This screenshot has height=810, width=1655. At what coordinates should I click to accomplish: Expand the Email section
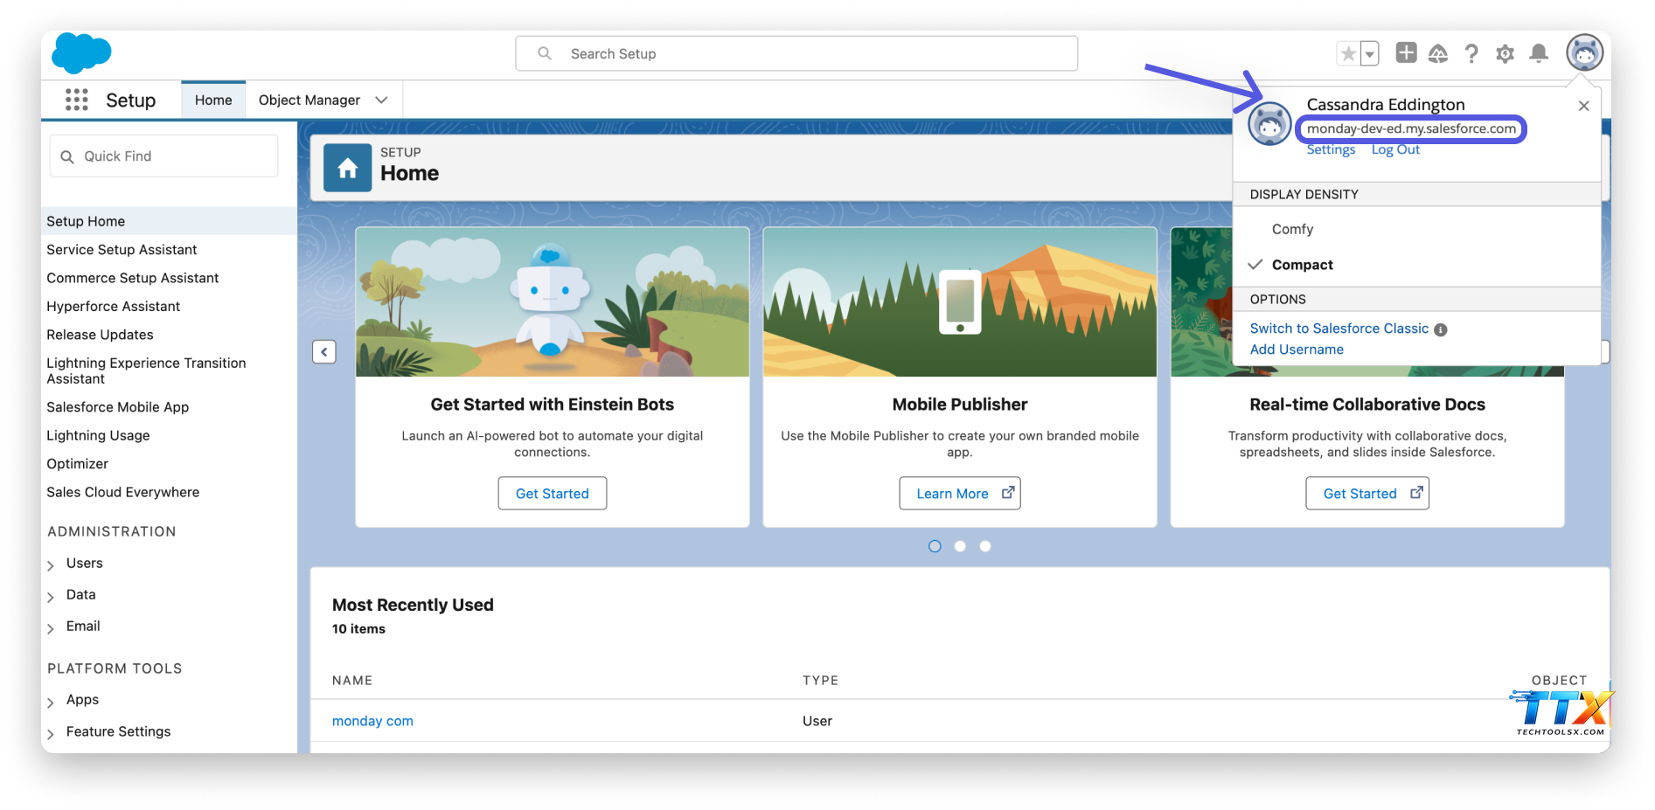51,628
